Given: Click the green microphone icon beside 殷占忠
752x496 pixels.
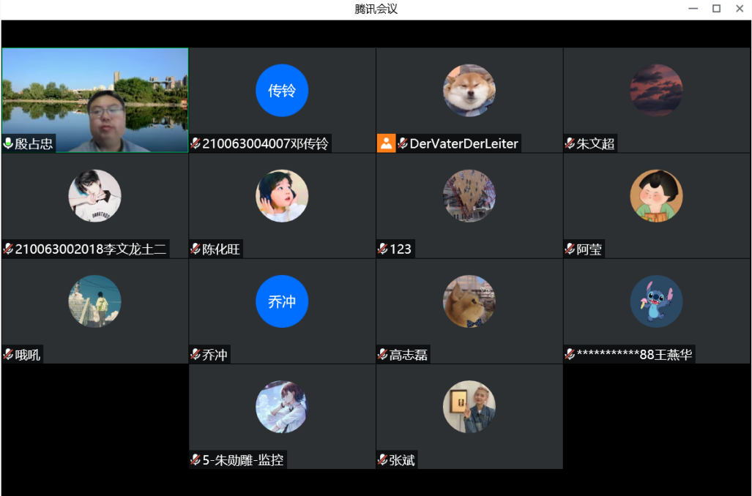Looking at the screenshot, I should click(9, 143).
